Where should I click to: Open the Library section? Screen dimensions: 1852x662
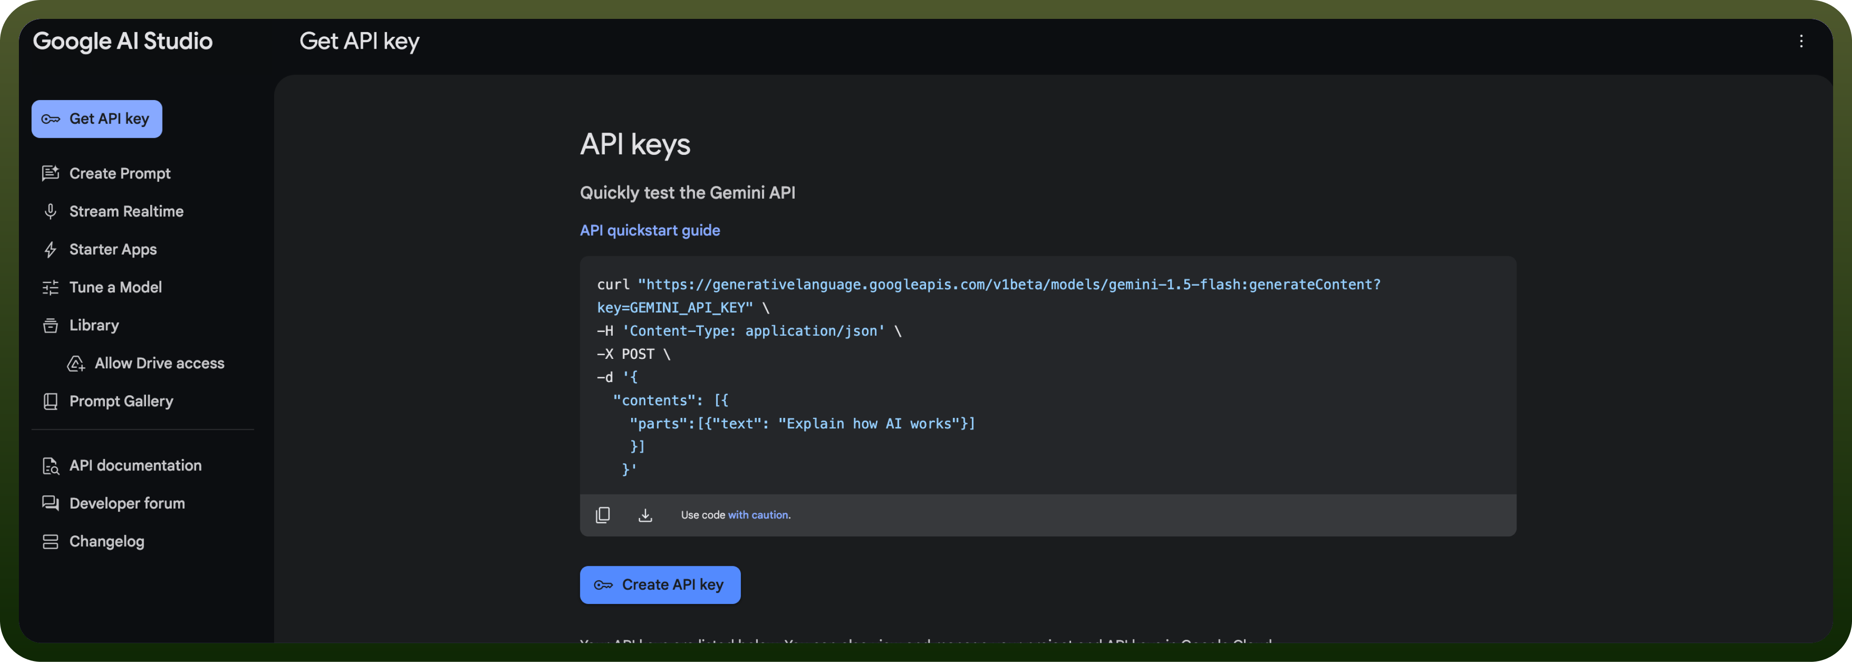pos(94,326)
